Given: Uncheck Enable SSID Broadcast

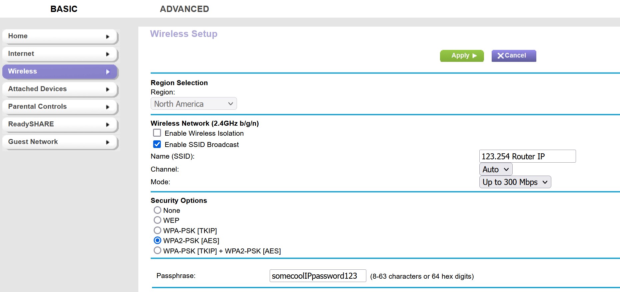Looking at the screenshot, I should pyautogui.click(x=157, y=144).
